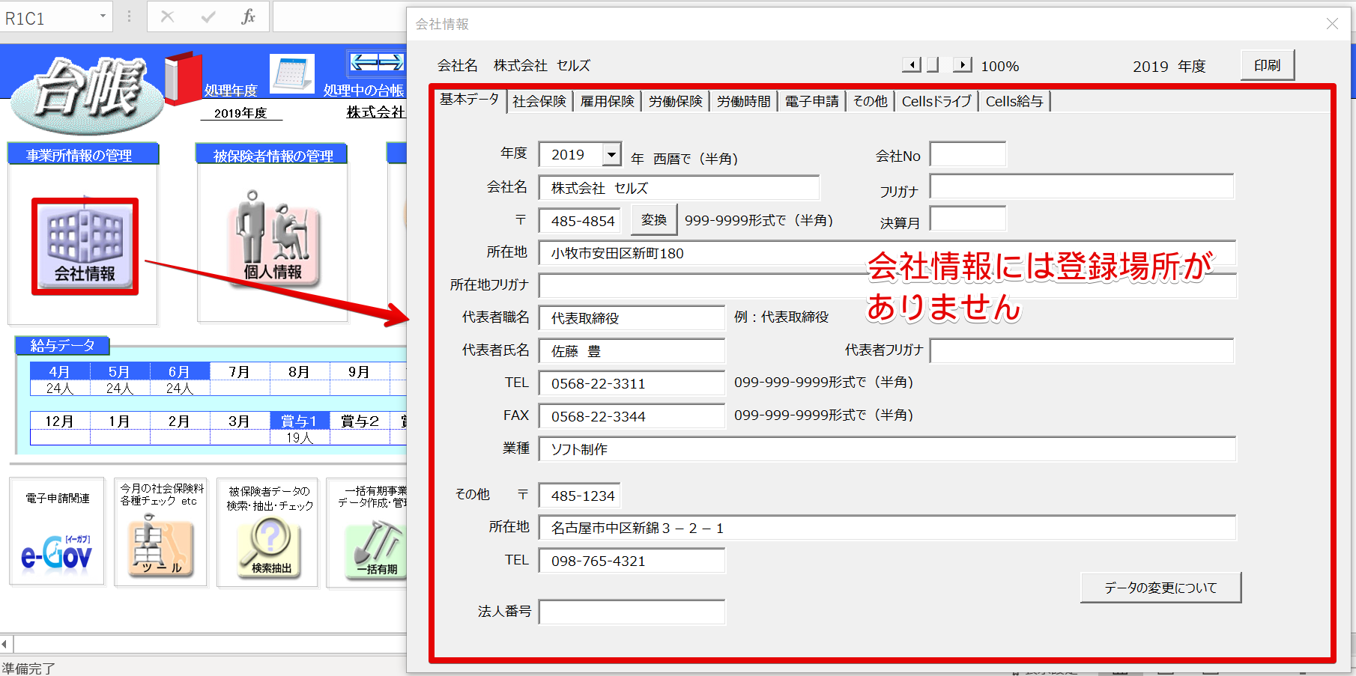
Task: Select the 9月 salary data cell
Action: tap(360, 371)
